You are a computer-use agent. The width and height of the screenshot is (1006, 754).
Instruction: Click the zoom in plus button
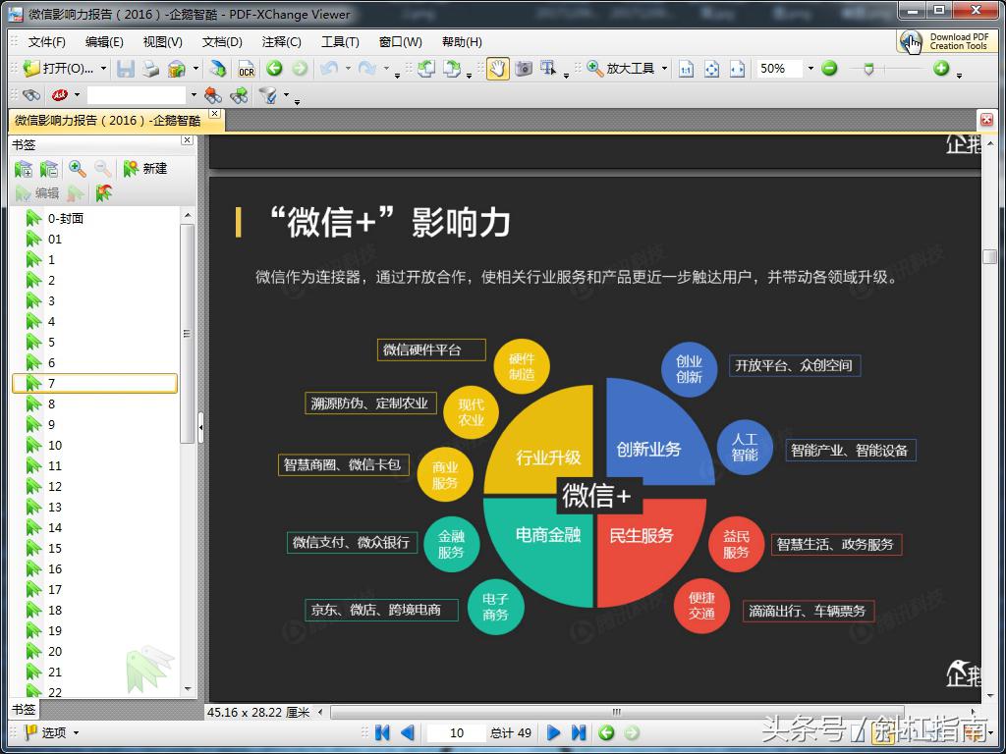pyautogui.click(x=941, y=69)
